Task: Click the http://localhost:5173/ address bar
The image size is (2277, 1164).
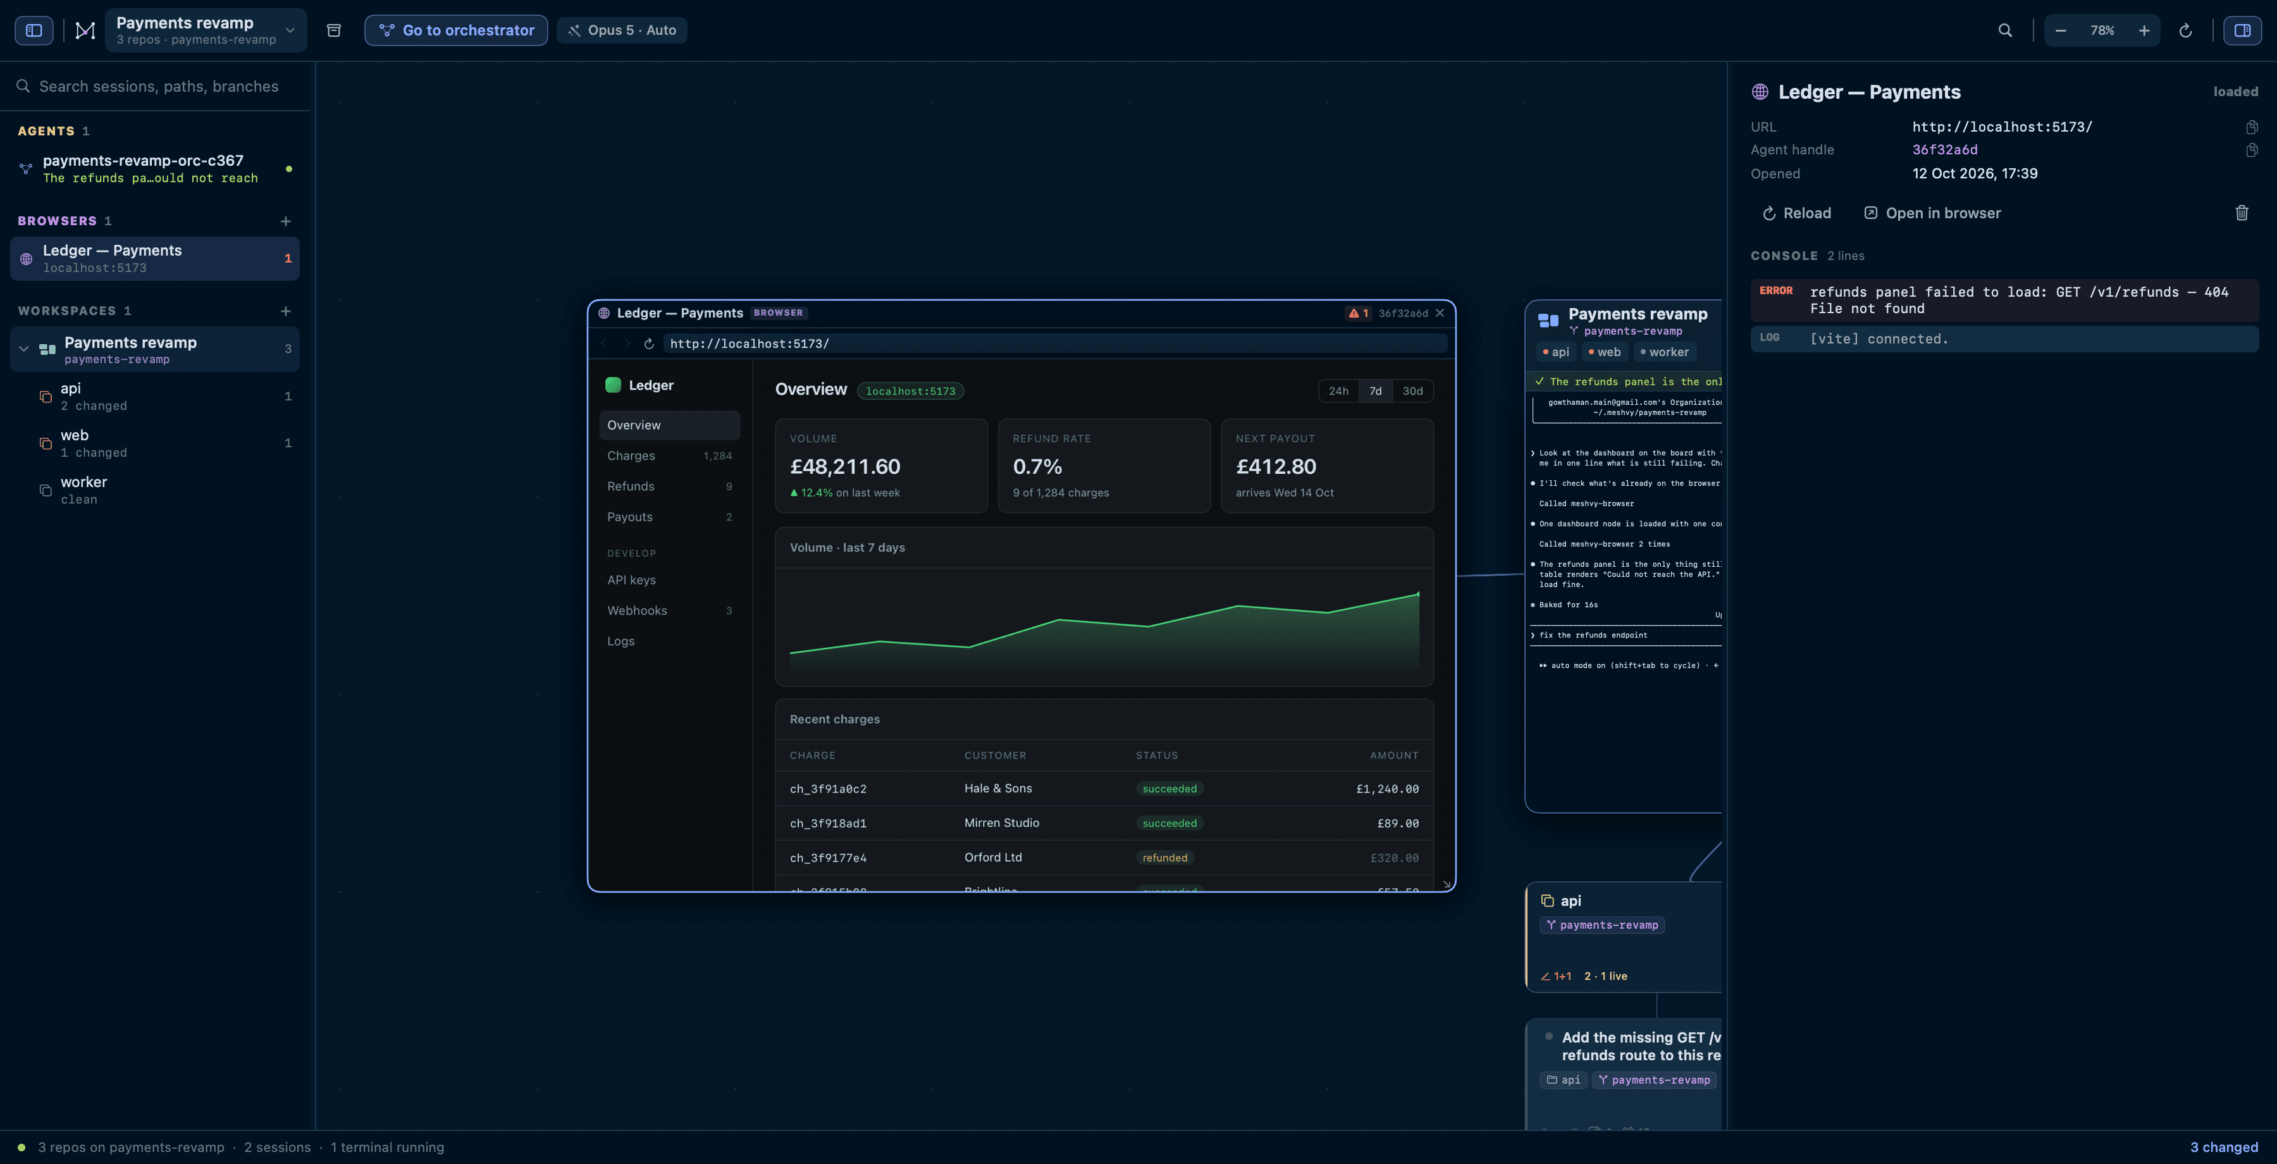Action: tap(1056, 344)
